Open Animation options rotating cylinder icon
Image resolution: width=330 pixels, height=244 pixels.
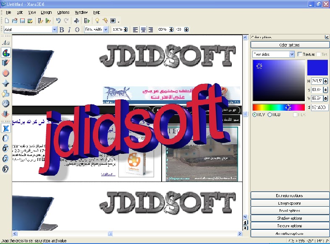[x=6, y=114]
